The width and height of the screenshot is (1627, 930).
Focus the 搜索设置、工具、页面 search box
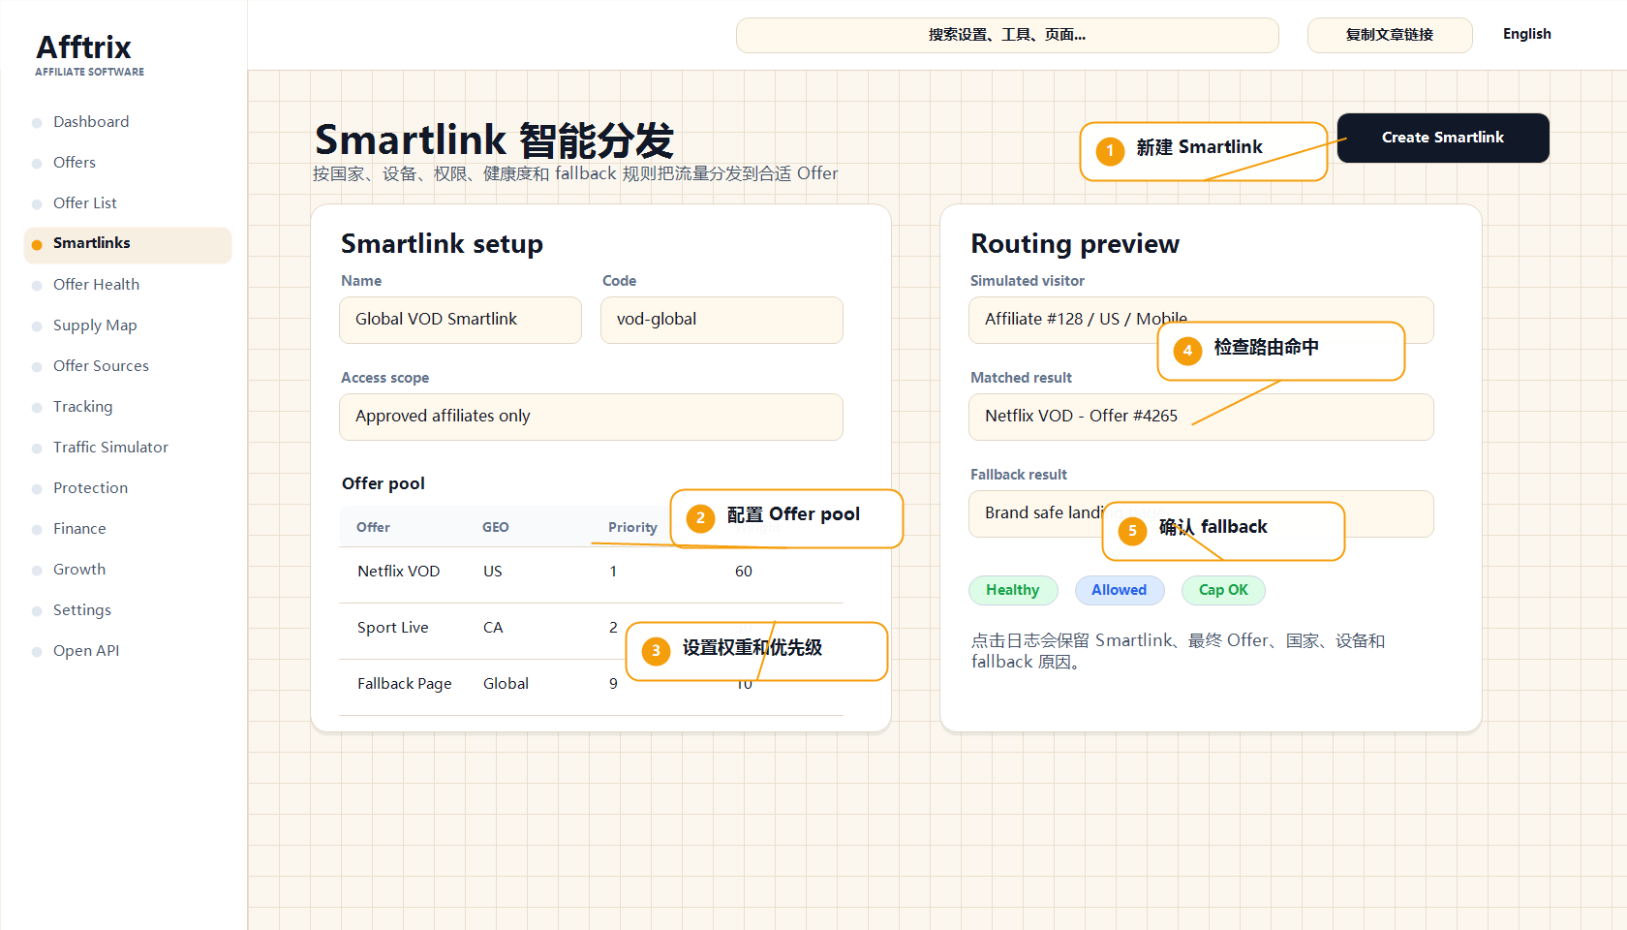(x=1007, y=35)
